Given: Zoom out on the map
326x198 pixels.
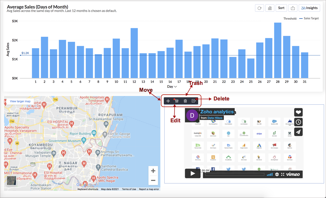Looking at the screenshot, I should (x=153, y=180).
